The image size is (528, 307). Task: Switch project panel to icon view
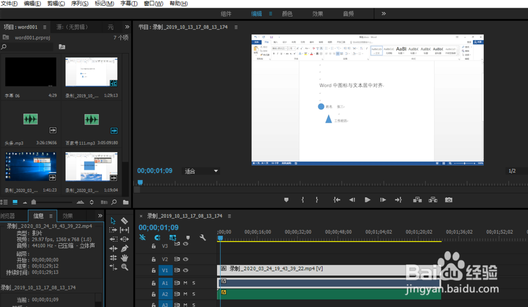15,202
